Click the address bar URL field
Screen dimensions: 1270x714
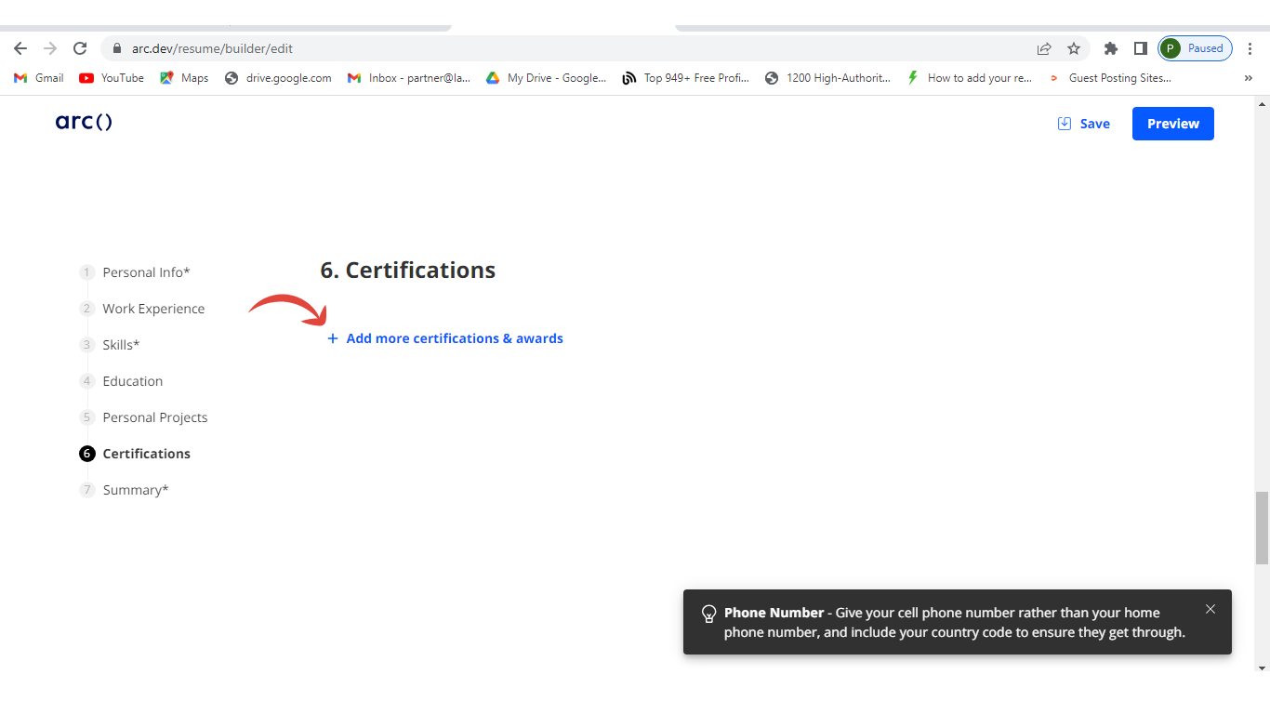point(558,48)
